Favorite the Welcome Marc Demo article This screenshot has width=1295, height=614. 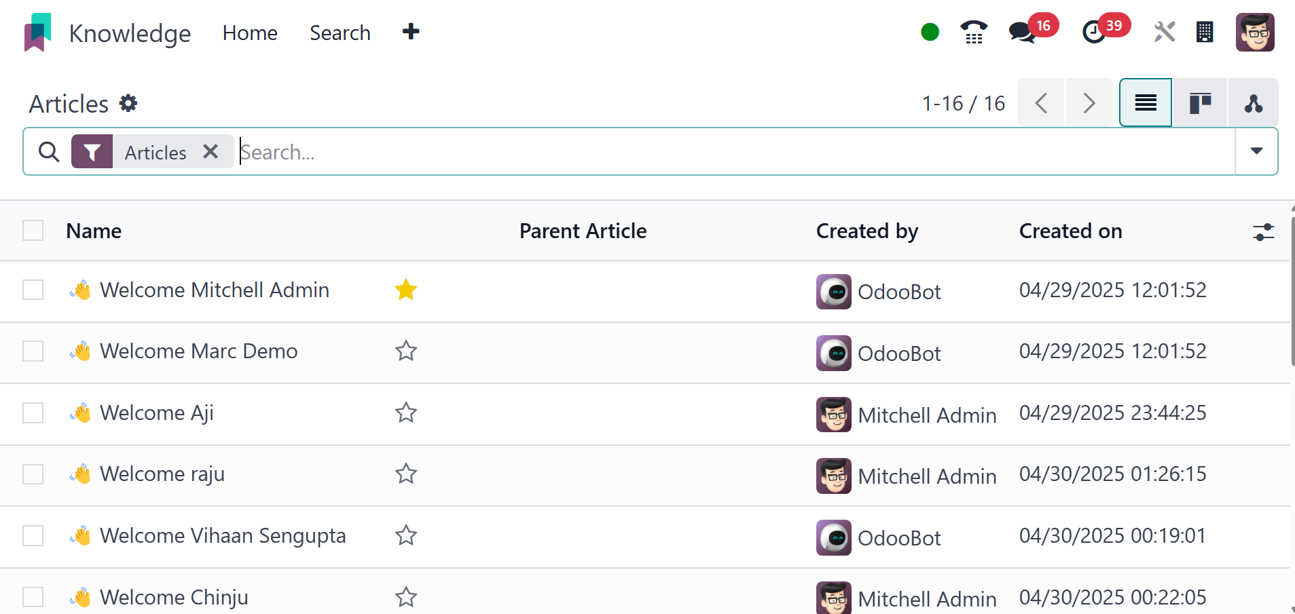coord(406,351)
